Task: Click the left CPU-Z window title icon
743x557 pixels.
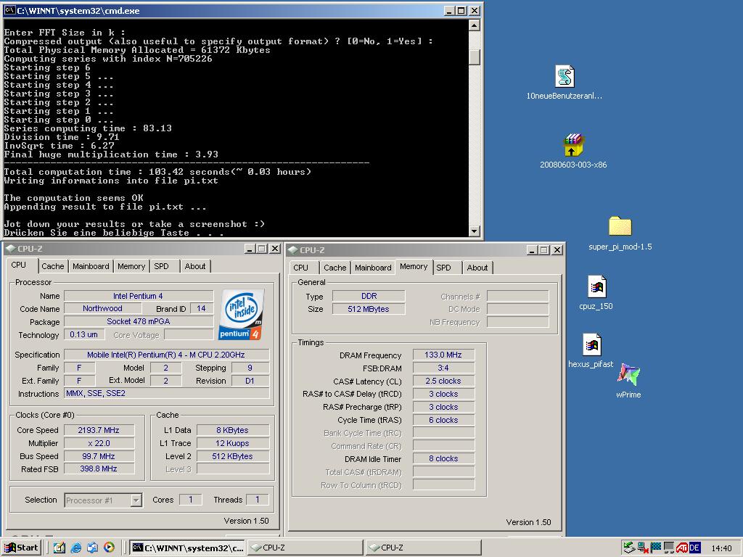Action: pyautogui.click(x=10, y=249)
